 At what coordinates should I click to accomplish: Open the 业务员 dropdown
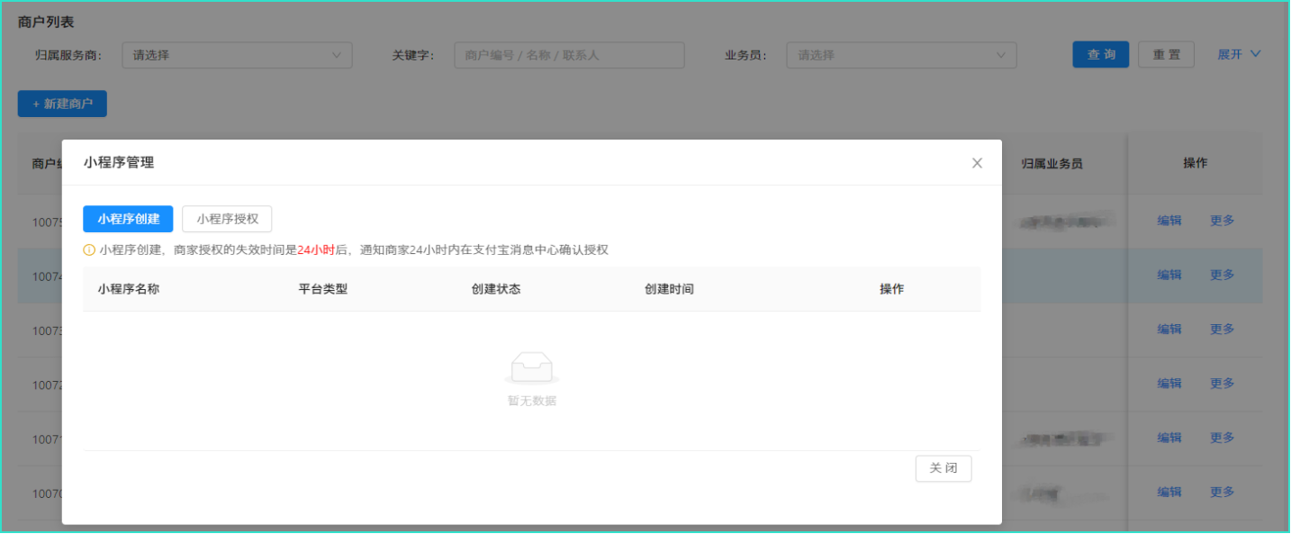pos(901,55)
